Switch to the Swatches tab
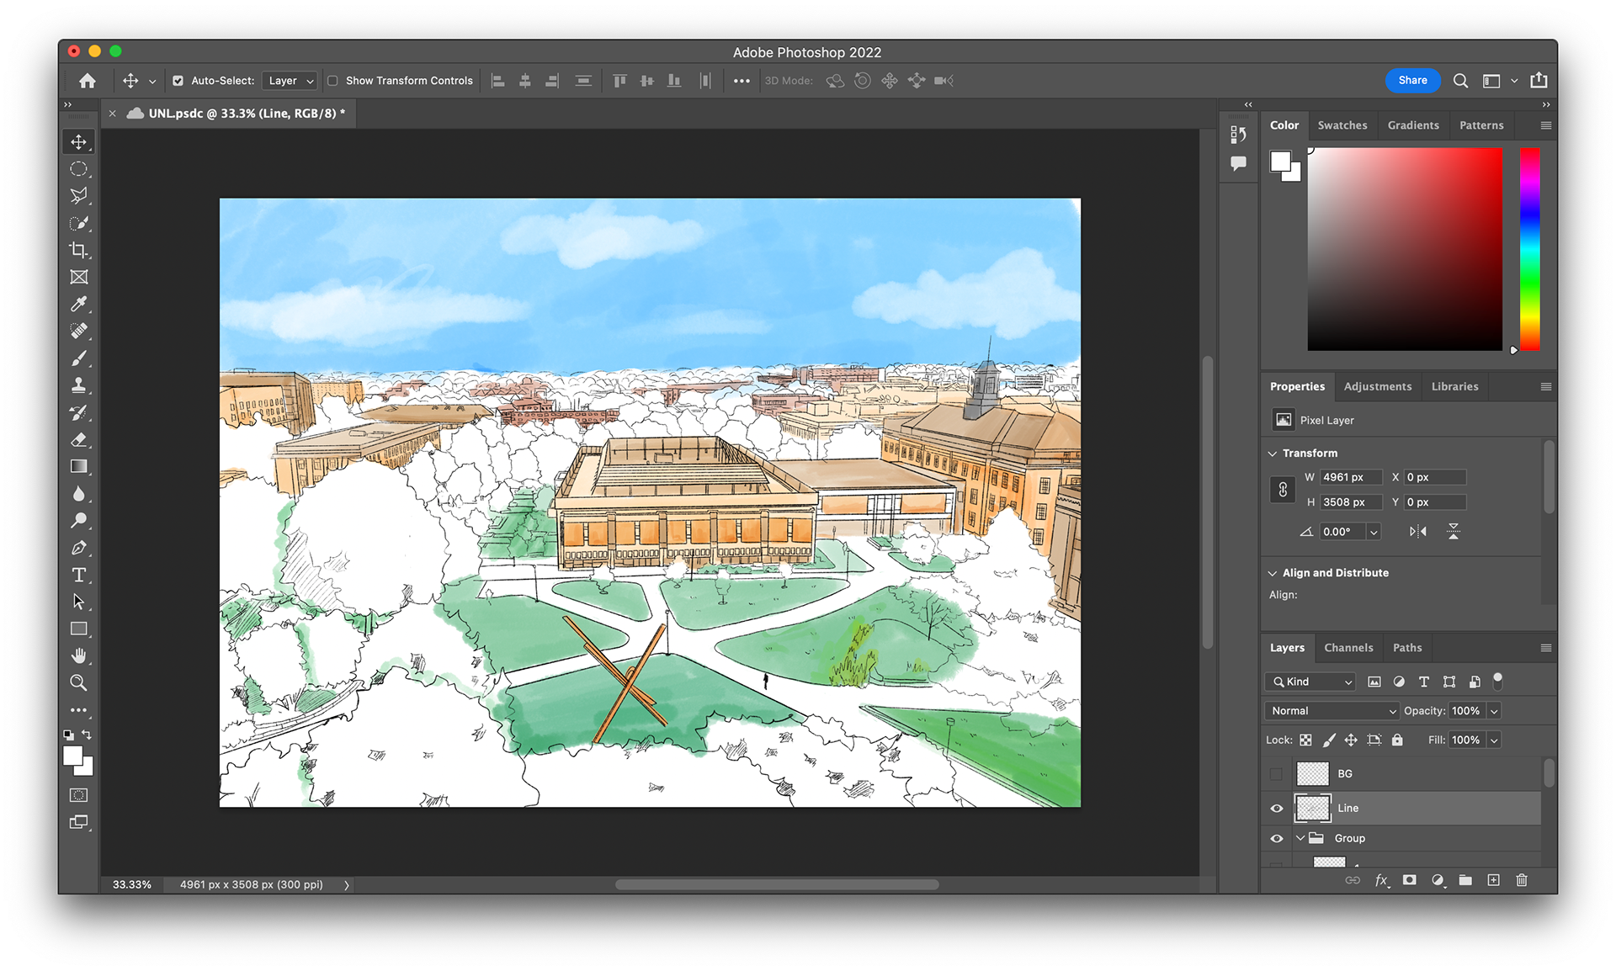 click(x=1342, y=125)
